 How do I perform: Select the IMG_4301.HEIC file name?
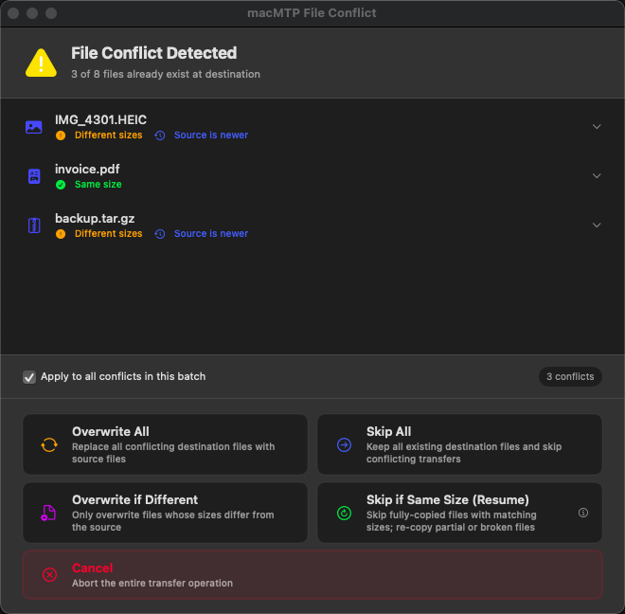[x=100, y=119]
